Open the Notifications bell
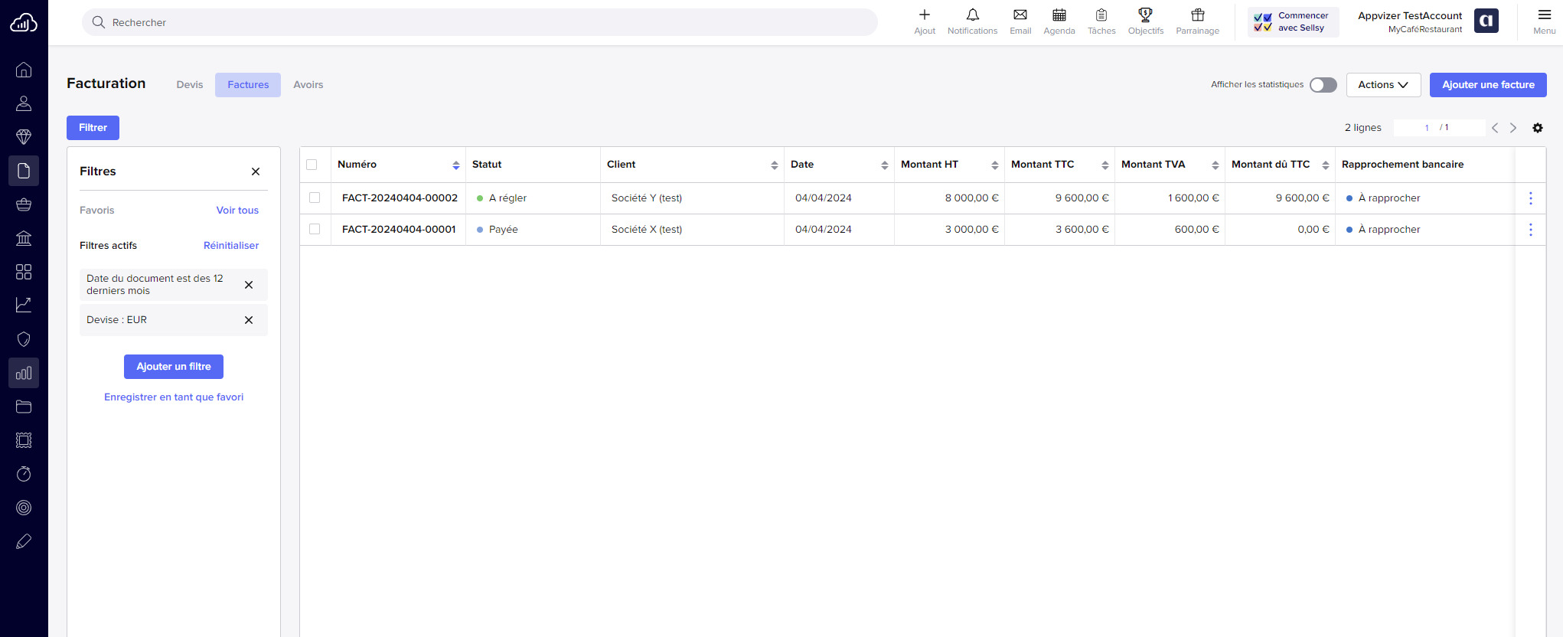 pyautogui.click(x=973, y=15)
